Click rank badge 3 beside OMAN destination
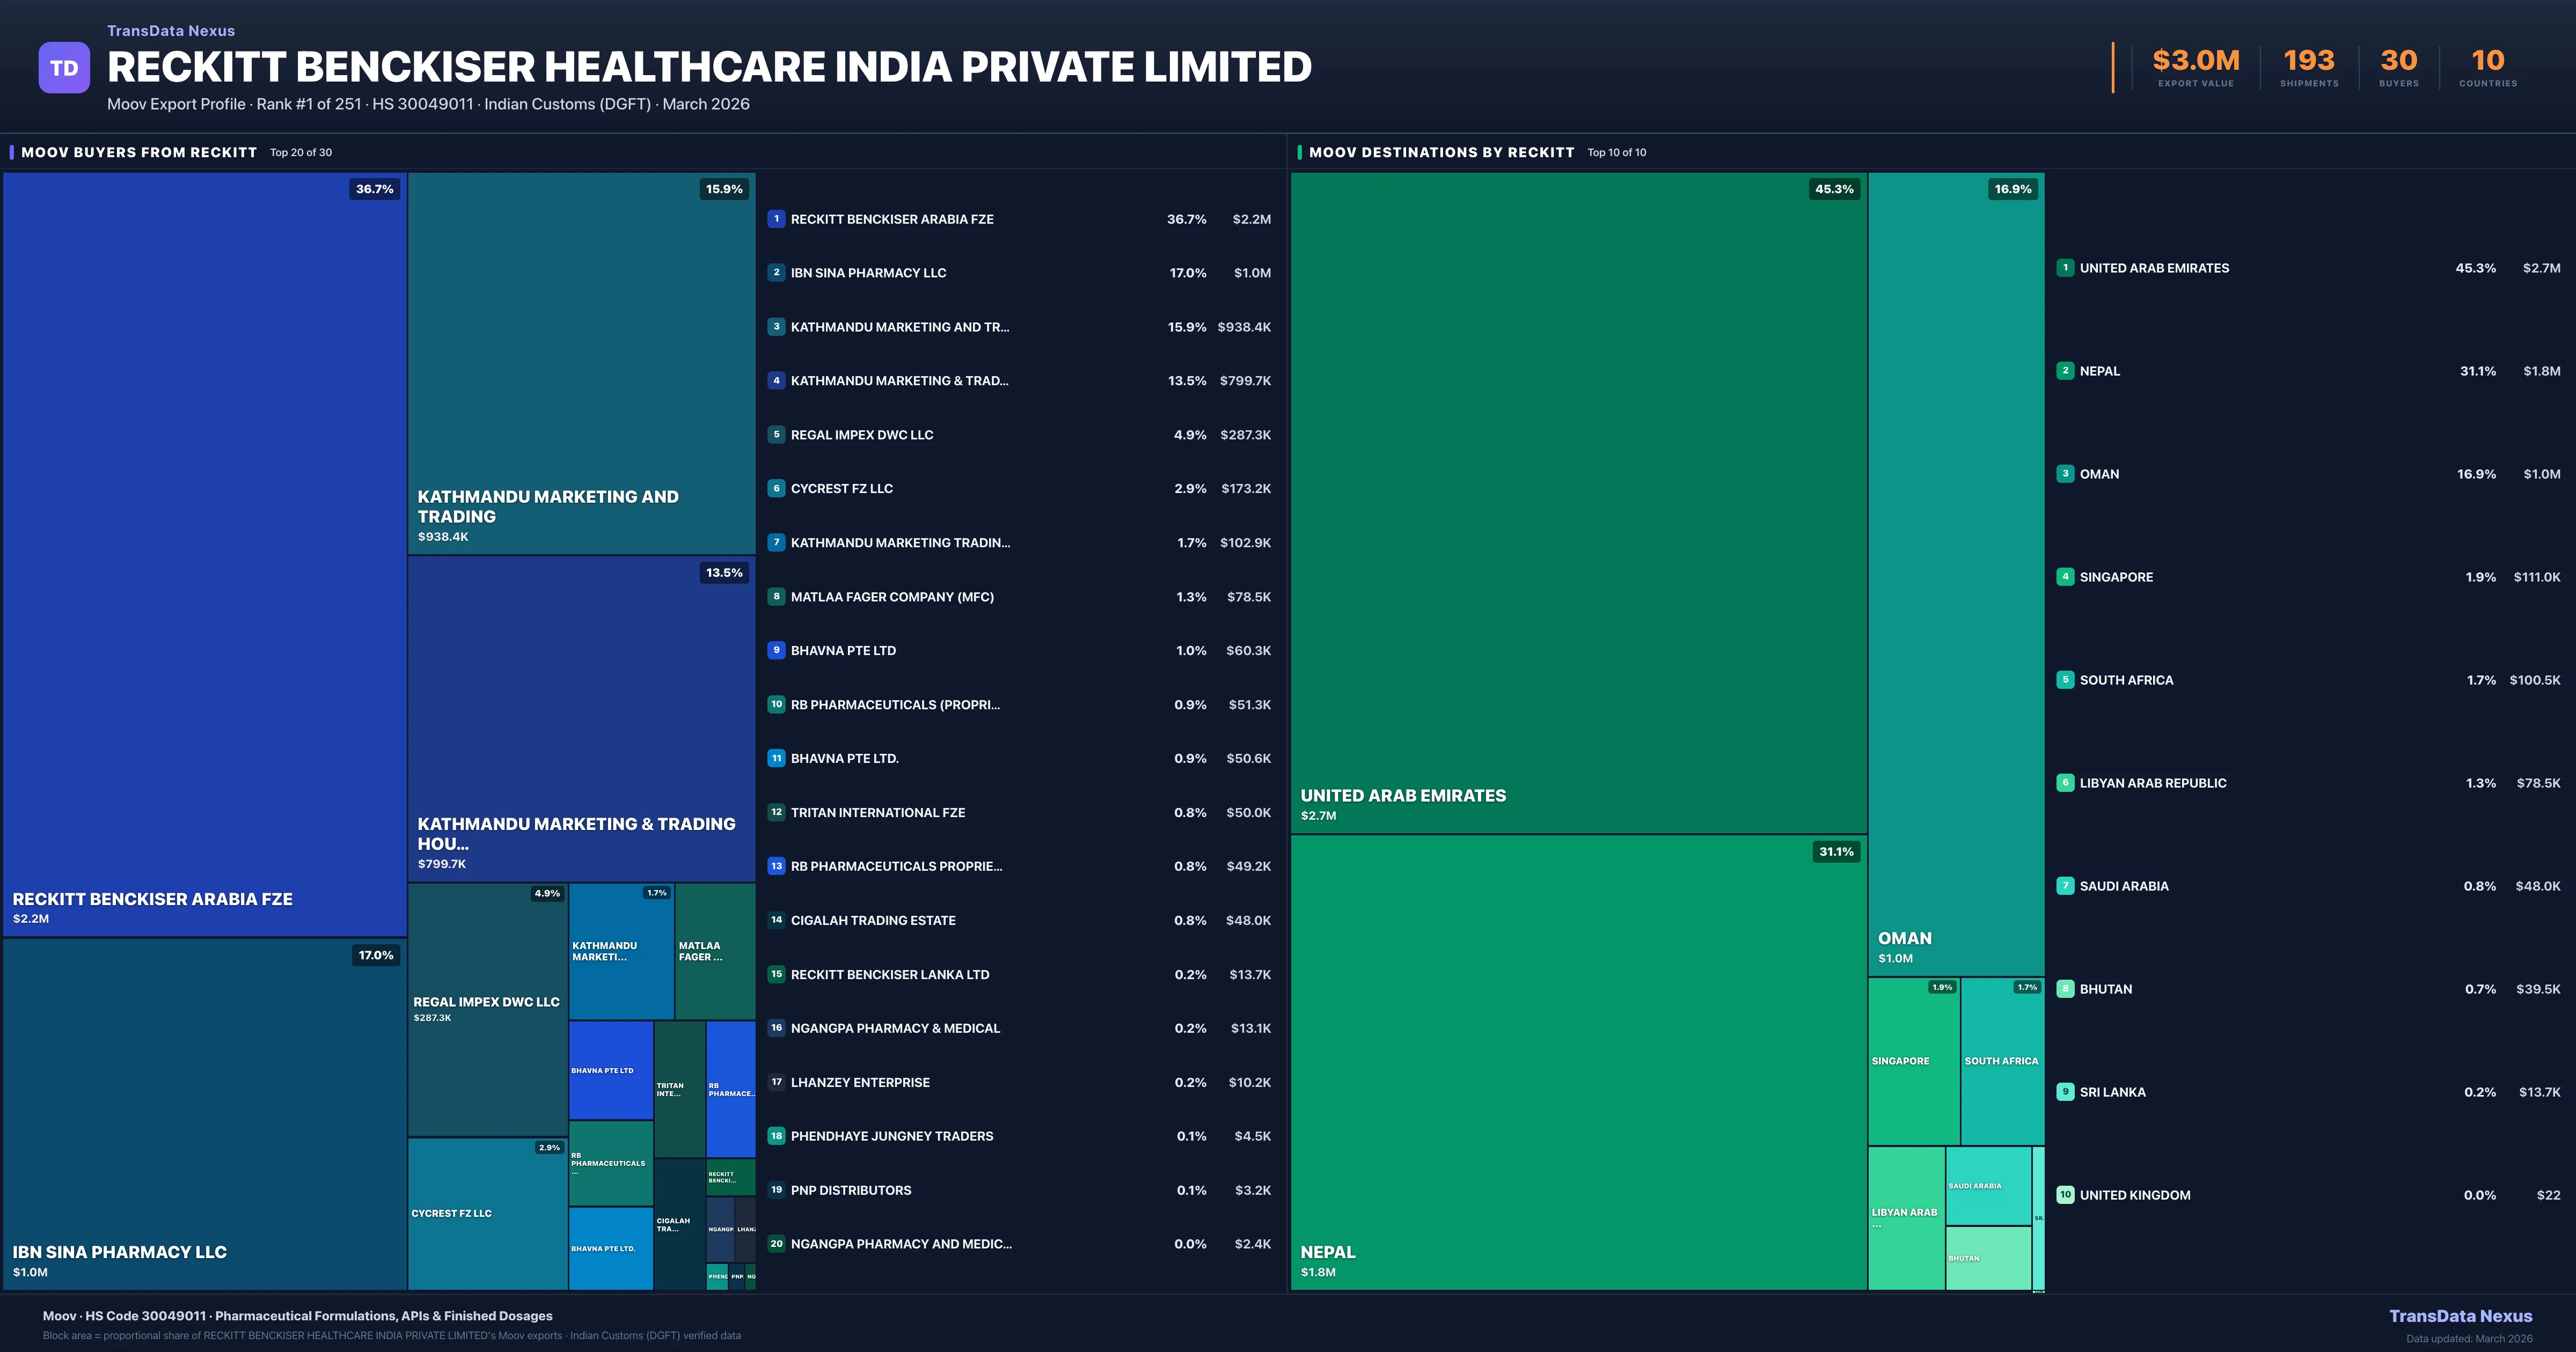This screenshot has height=1352, width=2576. 2065,474
